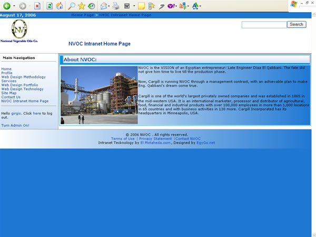Open Home in Main Navigation
This screenshot has height=237, width=316.
[x=6, y=69]
